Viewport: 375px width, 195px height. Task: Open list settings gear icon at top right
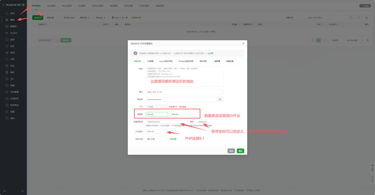click(x=367, y=18)
